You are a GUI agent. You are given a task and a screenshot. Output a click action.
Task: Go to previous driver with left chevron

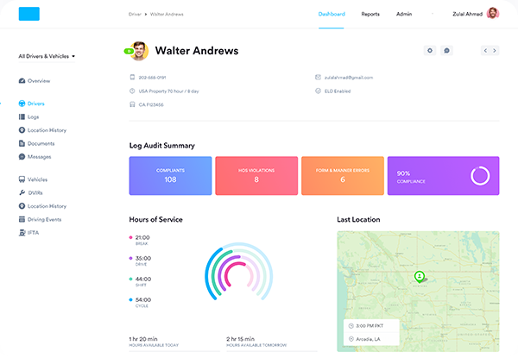coord(485,51)
